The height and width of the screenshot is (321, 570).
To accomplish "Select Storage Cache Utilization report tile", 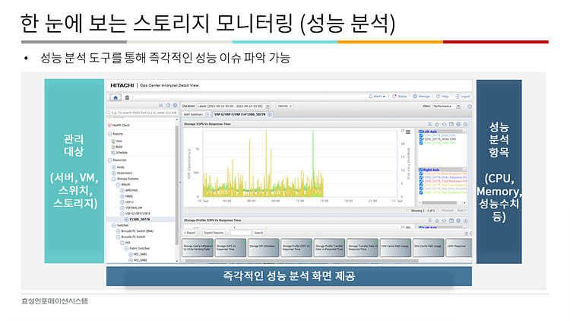I will (x=197, y=247).
